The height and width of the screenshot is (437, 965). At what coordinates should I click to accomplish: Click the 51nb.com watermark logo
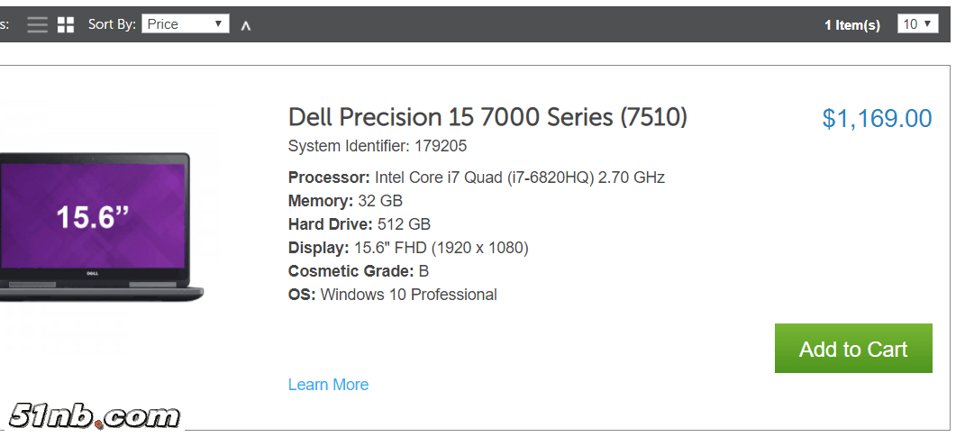coord(95,416)
